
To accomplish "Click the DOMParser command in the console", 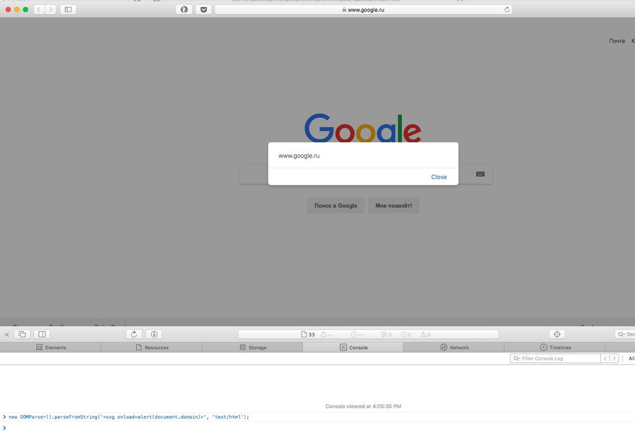I will pyautogui.click(x=129, y=417).
